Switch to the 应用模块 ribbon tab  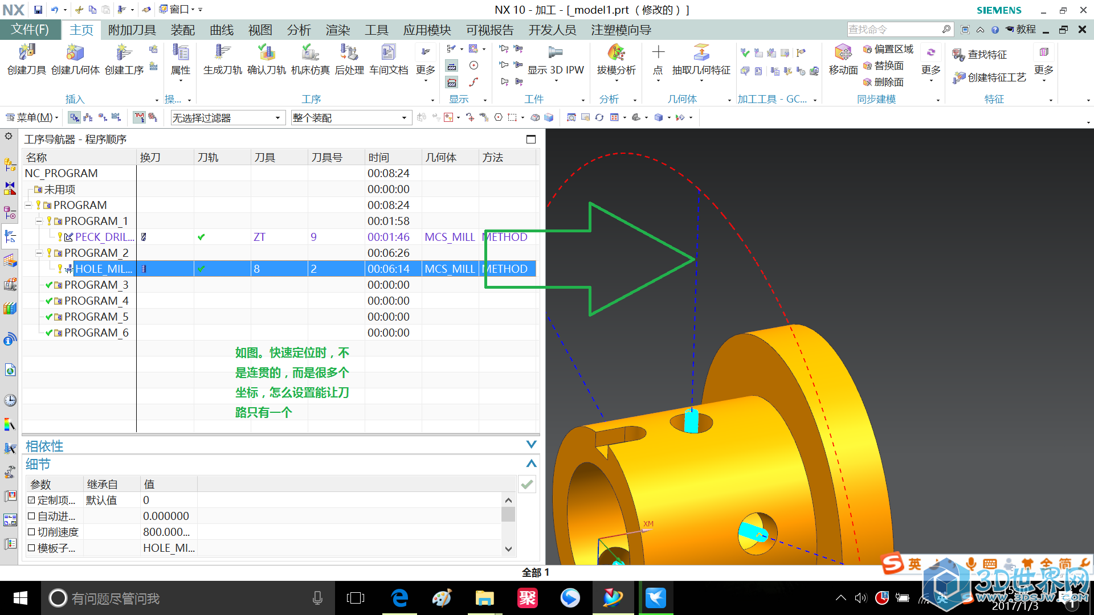tap(427, 30)
